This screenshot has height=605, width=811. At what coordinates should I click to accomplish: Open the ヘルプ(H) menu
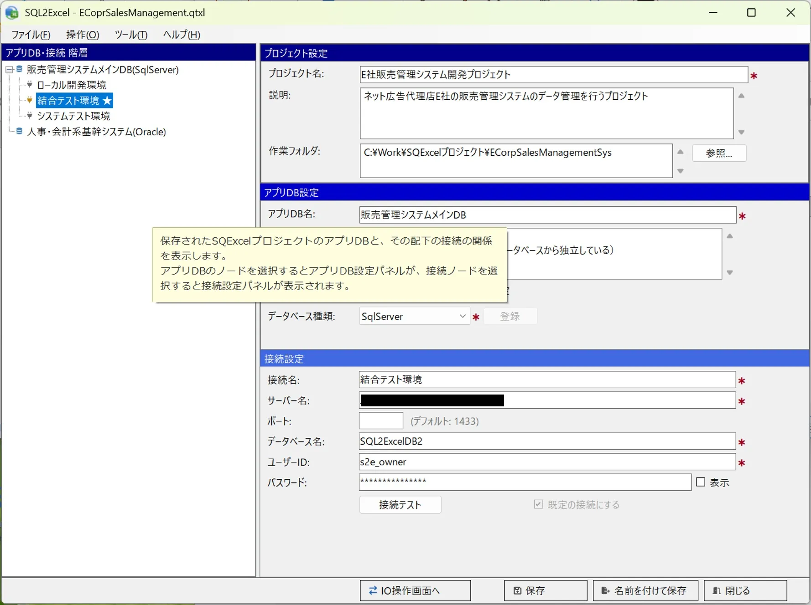(182, 35)
